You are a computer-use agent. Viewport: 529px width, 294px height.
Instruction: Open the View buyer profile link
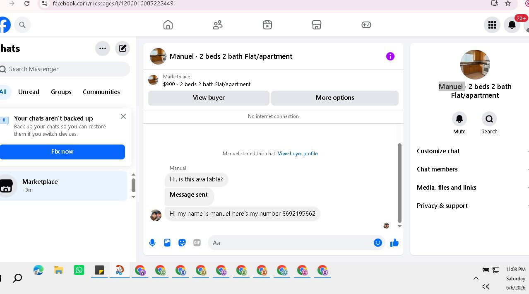pos(298,154)
